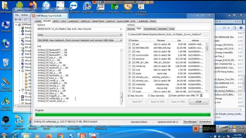Viewport: 246px width, 138px height.
Task: Toggle the Skip Security checkbox
Action: click(x=129, y=95)
